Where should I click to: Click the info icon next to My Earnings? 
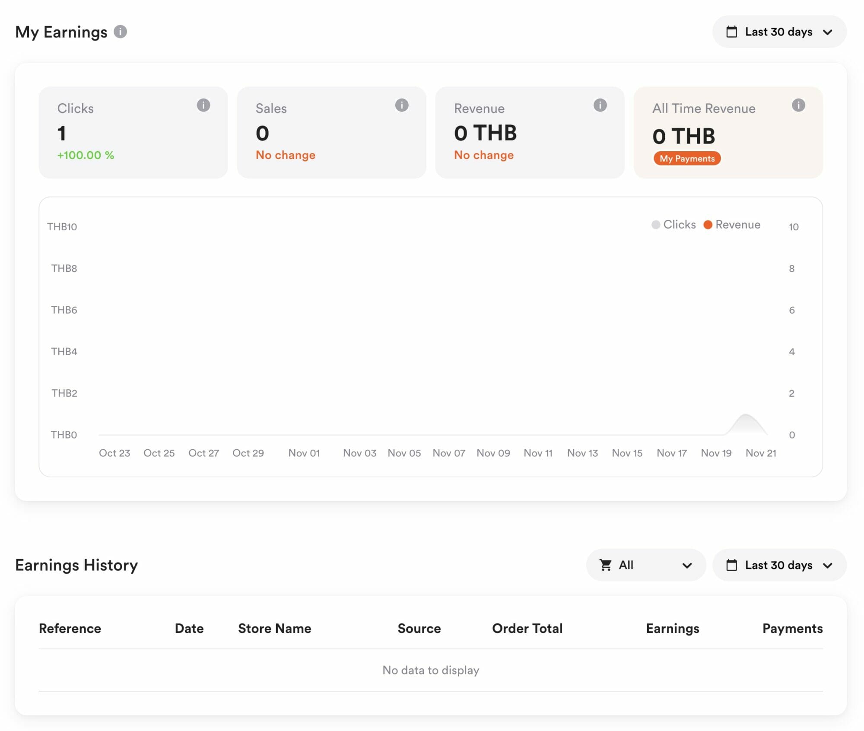pyautogui.click(x=120, y=32)
